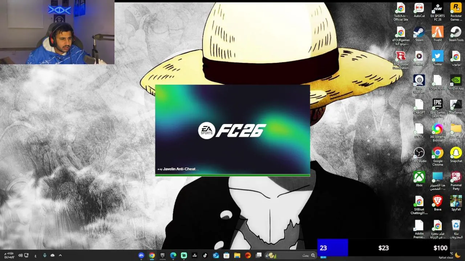Open the AutoCut desktop icon

click(419, 11)
